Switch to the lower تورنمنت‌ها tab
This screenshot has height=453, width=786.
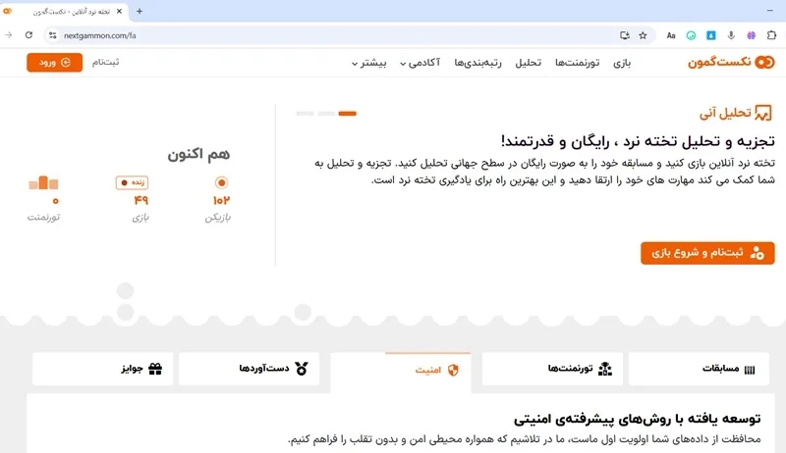[x=552, y=369]
